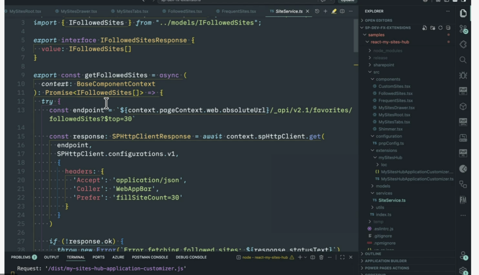Expand the utils folder
The image size is (479, 275).
(380, 208)
